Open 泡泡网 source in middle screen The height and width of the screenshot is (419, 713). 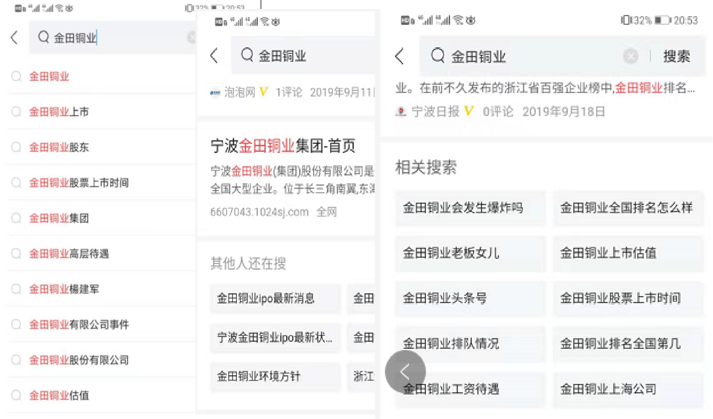pyautogui.click(x=240, y=92)
